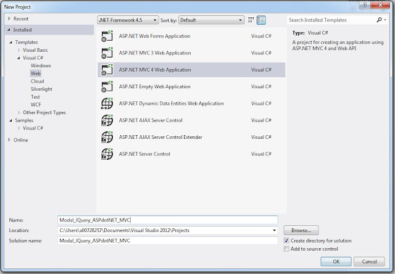The width and height of the screenshot is (395, 274).
Task: Click into the project Name field
Action: pyautogui.click(x=167, y=220)
